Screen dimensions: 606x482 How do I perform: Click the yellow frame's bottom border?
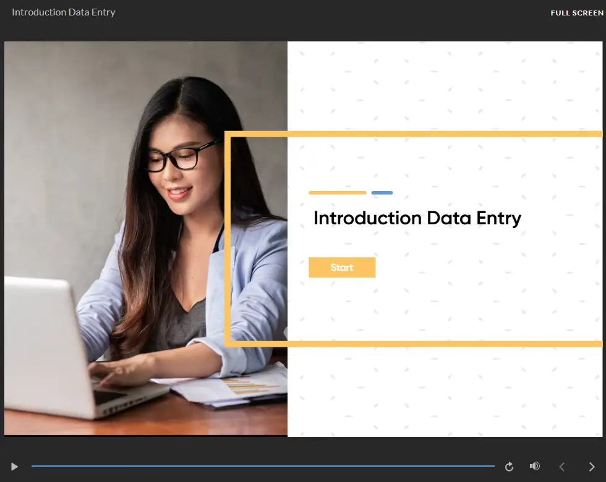pos(414,344)
